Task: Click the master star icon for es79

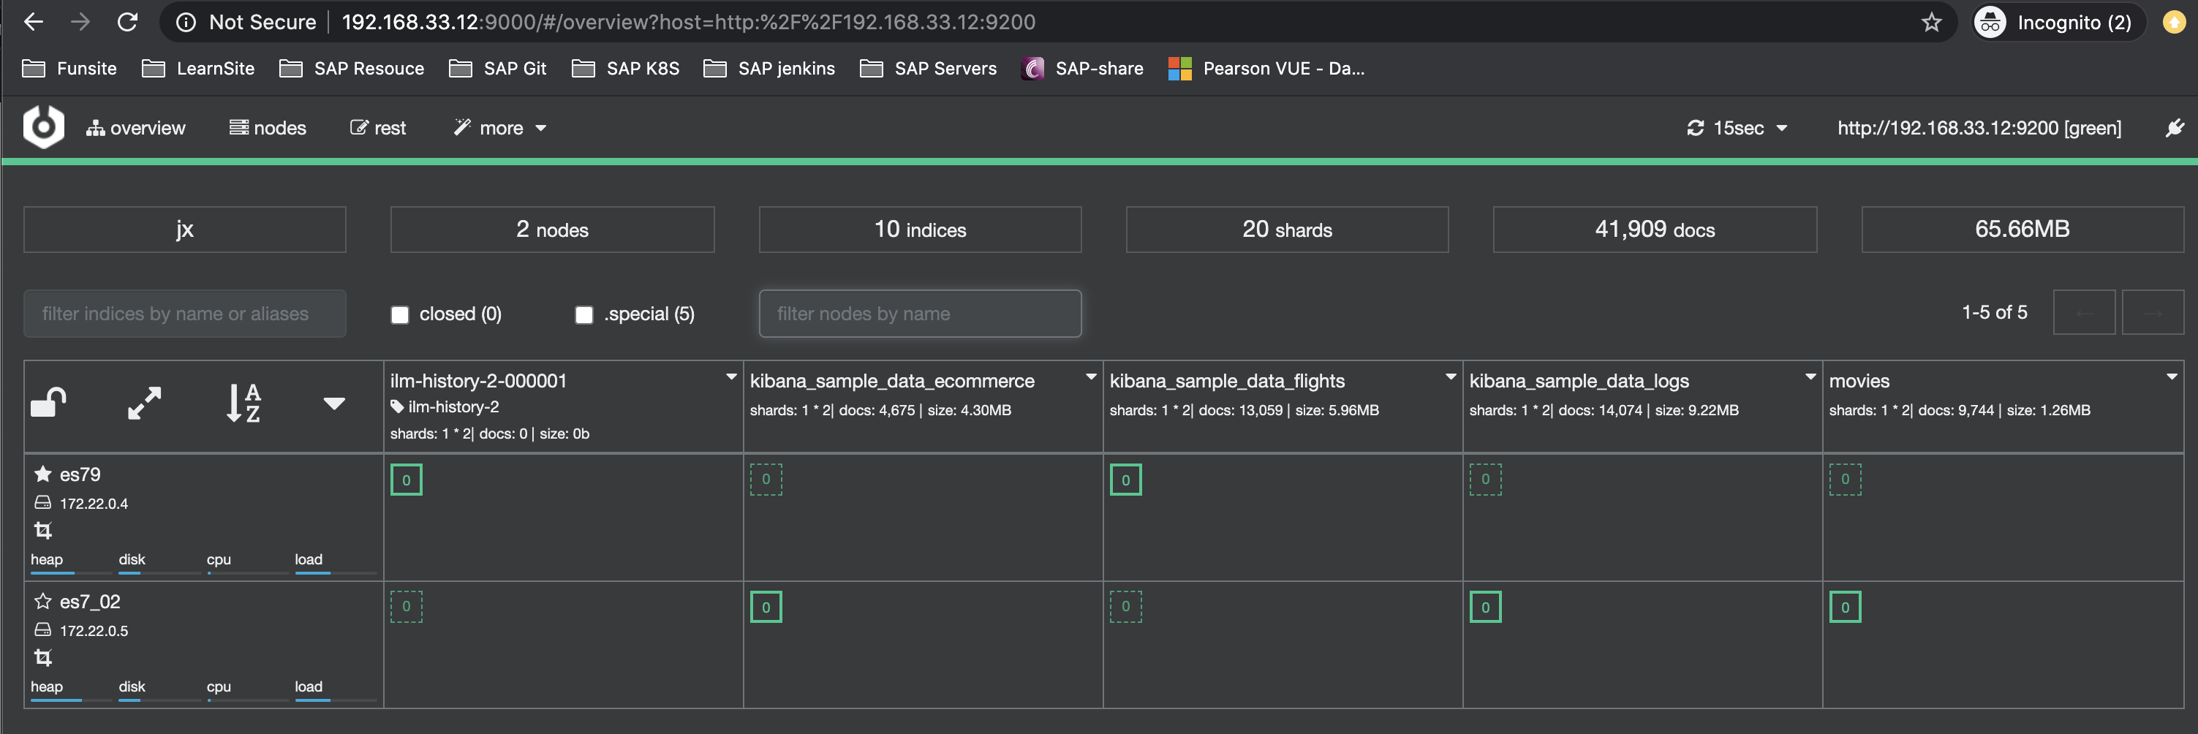Action: point(42,474)
